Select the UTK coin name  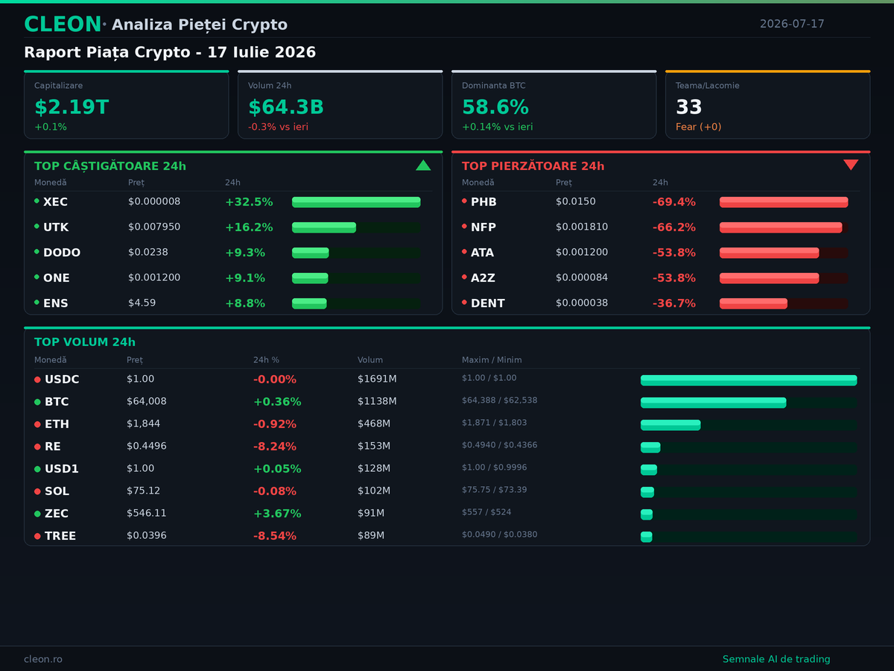click(56, 227)
